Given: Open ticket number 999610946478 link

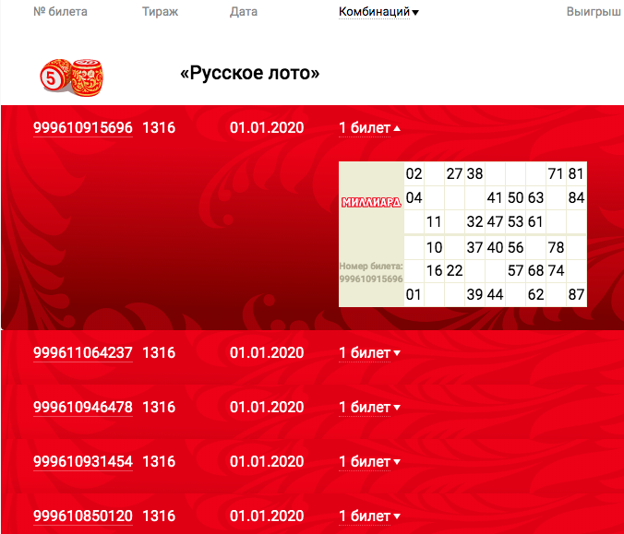Looking at the screenshot, I should click(83, 408).
